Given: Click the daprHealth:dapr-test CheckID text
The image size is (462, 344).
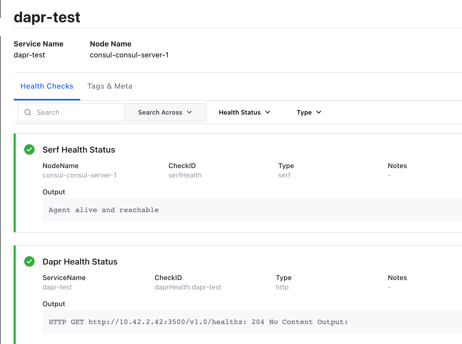Looking at the screenshot, I should tap(188, 287).
